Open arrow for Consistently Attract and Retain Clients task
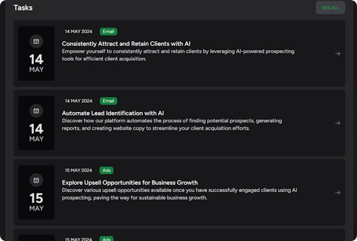Screen dimensions: 357x241 (x=337, y=54)
